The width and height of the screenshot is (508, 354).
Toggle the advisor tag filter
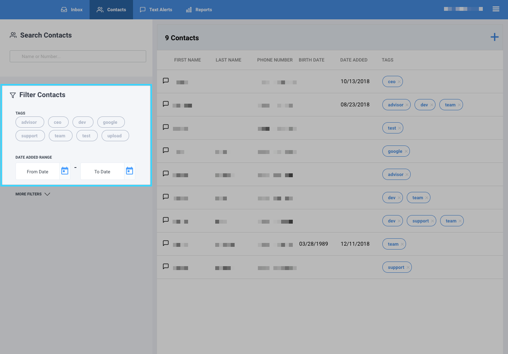(29, 122)
